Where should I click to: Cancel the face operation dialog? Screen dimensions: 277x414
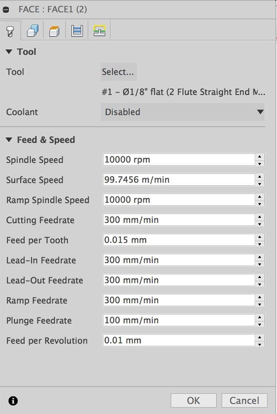tap(244, 400)
